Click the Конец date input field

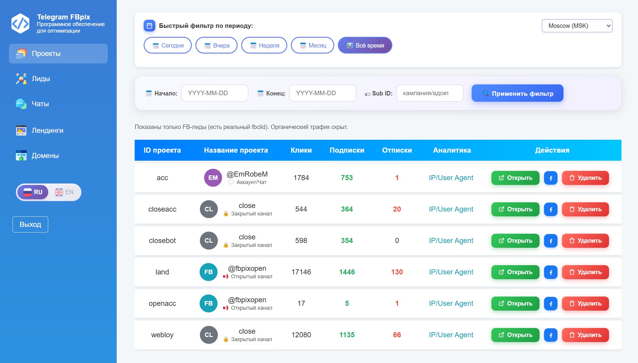click(x=323, y=93)
